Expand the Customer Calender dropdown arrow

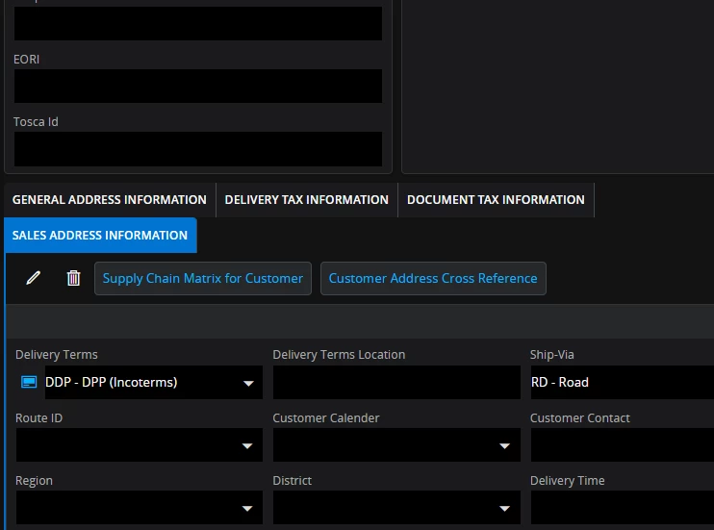[504, 445]
